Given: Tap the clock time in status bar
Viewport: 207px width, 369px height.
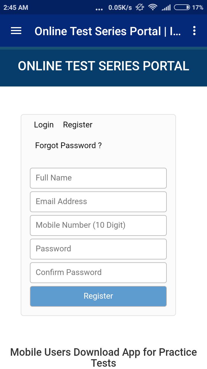Looking at the screenshot, I should [16, 7].
